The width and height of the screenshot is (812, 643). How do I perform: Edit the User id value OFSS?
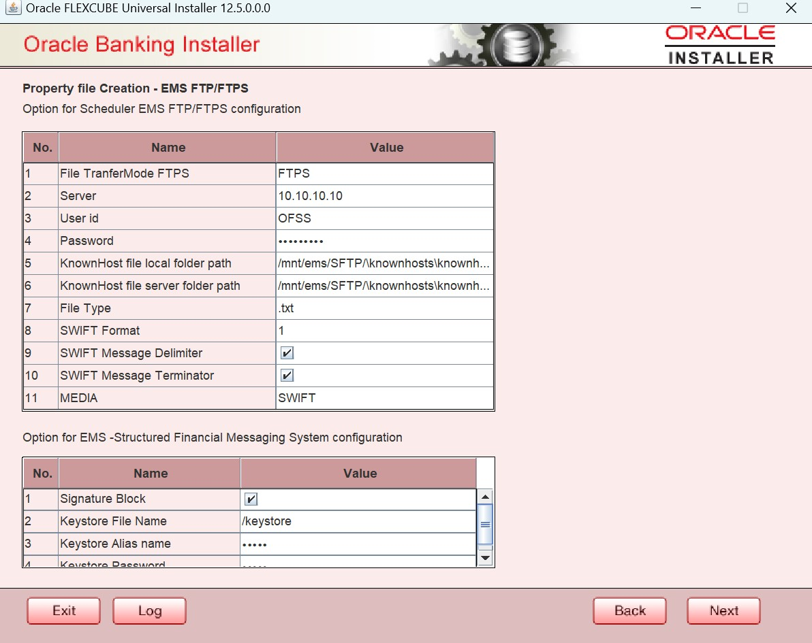[385, 218]
